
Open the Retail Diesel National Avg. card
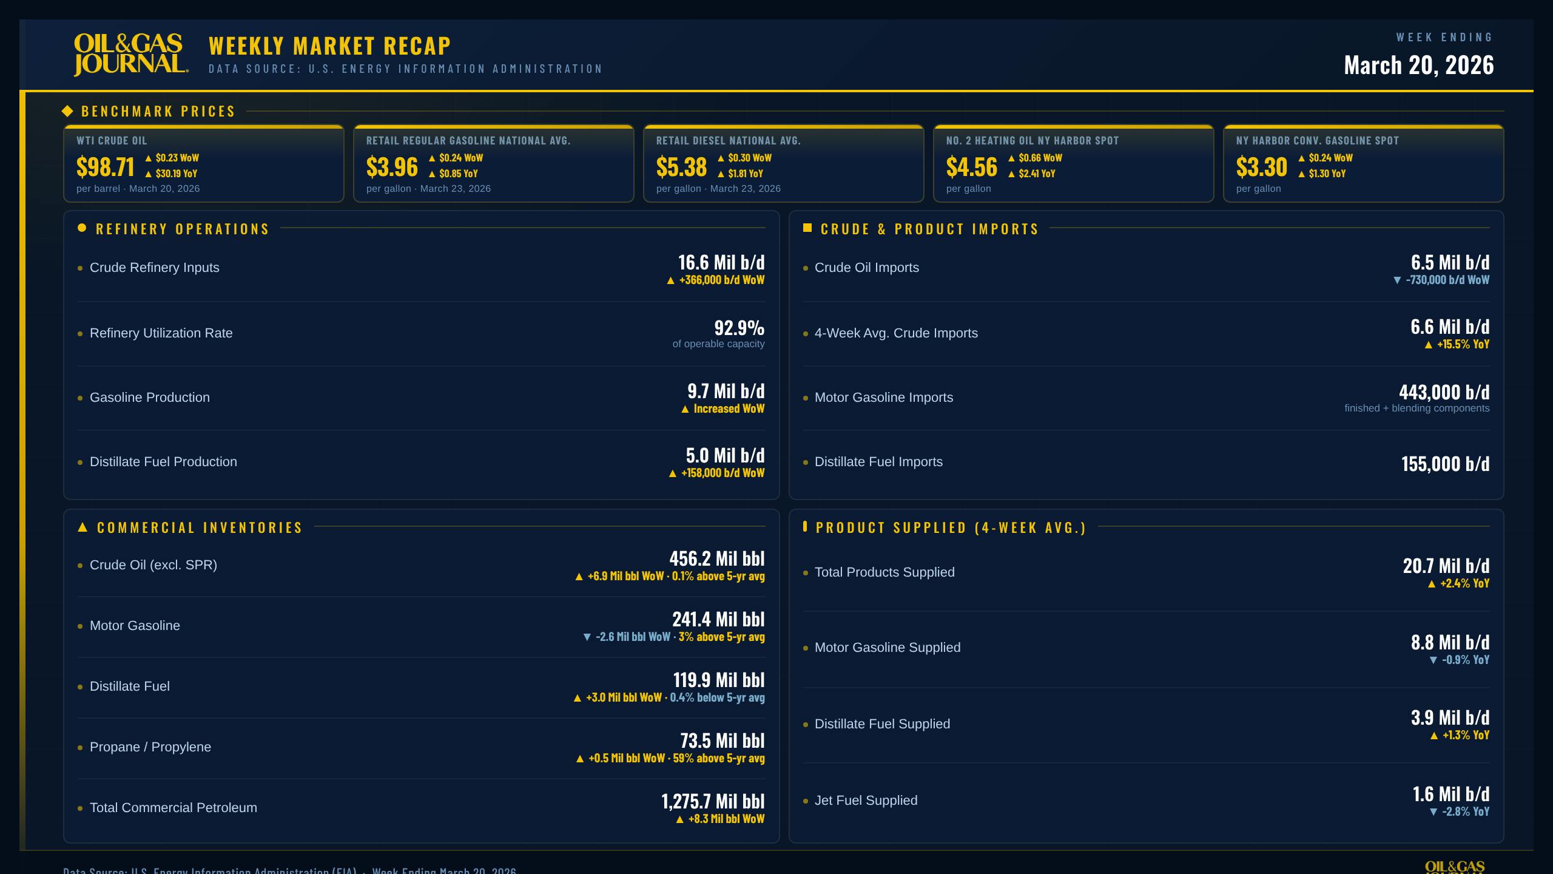click(783, 164)
